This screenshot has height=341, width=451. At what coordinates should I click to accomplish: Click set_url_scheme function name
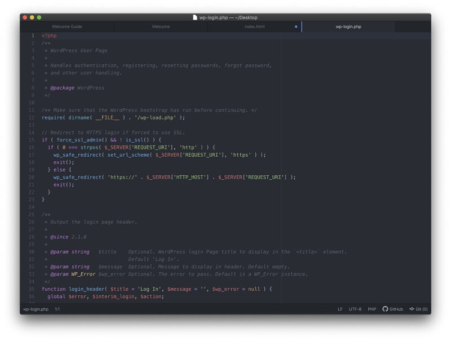[x=129, y=155]
